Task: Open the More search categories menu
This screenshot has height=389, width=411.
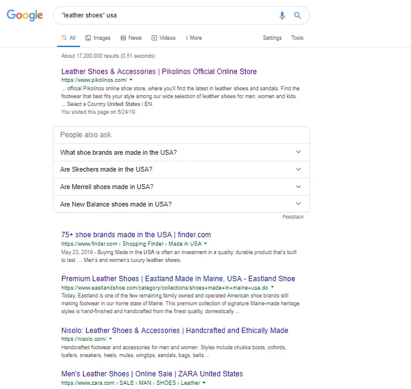Action: 194,38
